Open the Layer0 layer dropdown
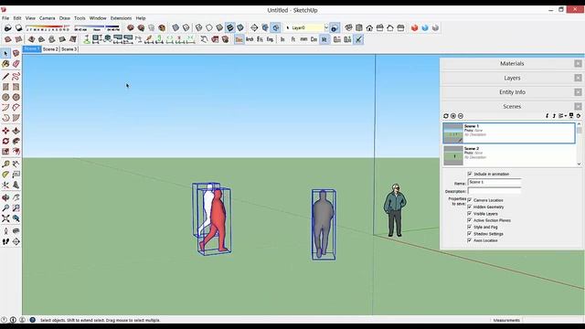This screenshot has width=585, height=329. pos(325,28)
